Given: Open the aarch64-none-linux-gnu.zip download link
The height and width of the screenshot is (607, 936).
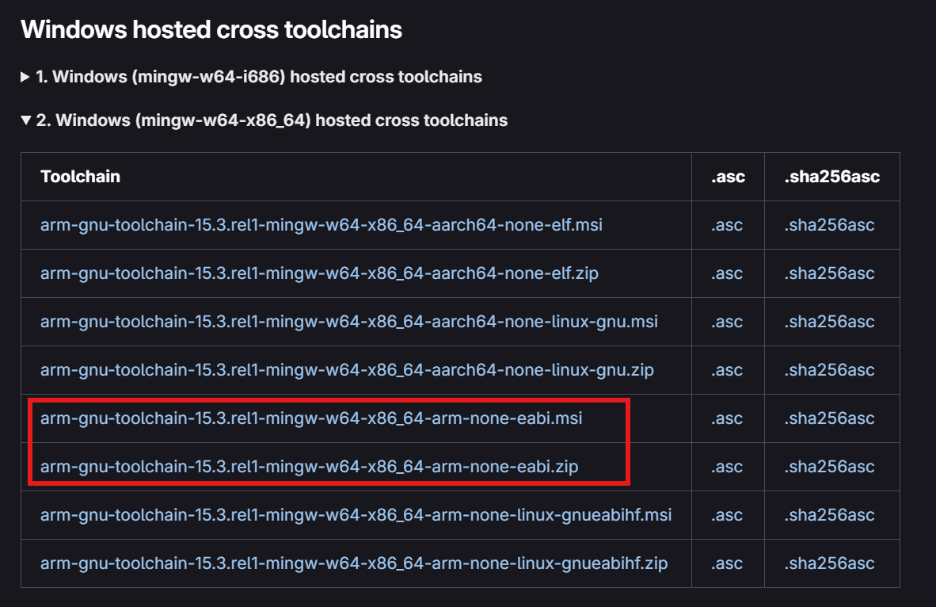Looking at the screenshot, I should click(x=347, y=370).
